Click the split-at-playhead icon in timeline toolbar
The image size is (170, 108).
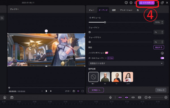(x=133, y=97)
